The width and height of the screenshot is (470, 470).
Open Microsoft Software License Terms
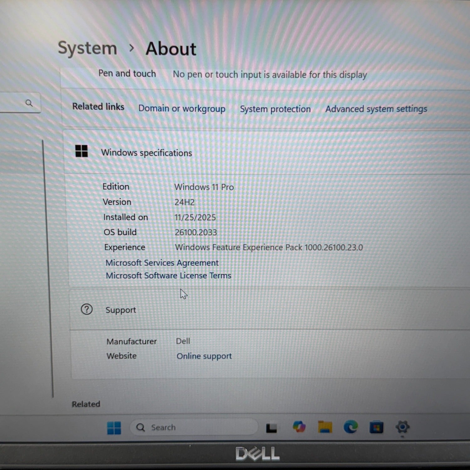(168, 276)
